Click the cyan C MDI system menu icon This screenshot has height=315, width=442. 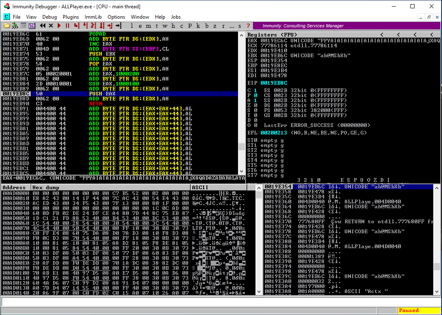pyautogui.click(x=7, y=17)
